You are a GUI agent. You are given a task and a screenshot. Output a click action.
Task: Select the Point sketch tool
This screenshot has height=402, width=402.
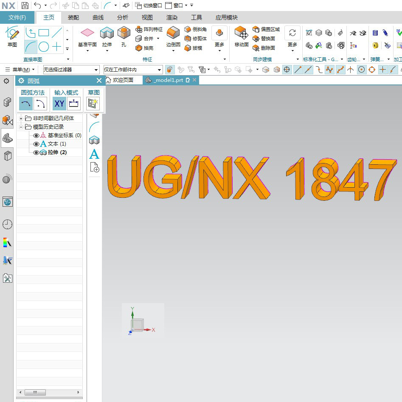pyautogui.click(x=56, y=47)
